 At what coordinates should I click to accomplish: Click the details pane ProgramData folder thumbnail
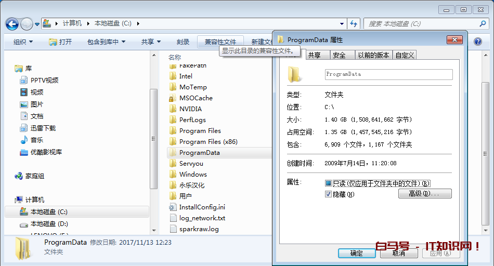point(23,248)
